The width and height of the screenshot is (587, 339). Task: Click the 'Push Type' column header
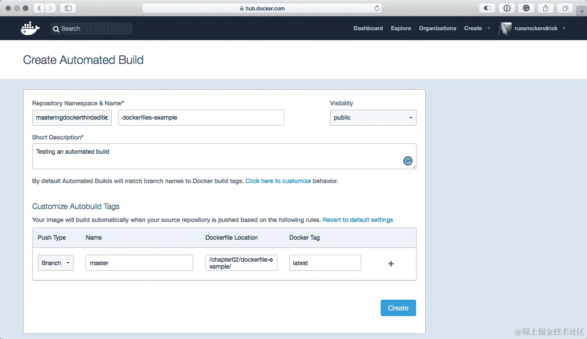(52, 238)
